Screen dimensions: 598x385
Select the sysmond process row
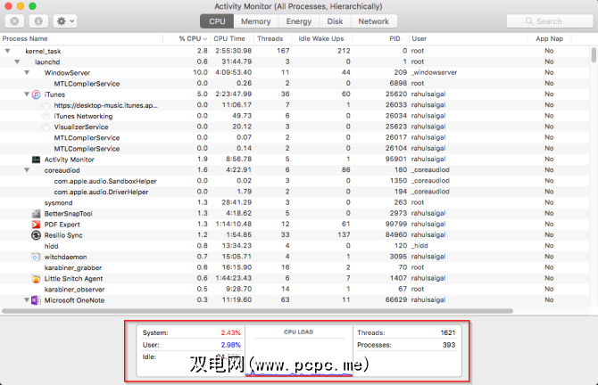click(295, 202)
